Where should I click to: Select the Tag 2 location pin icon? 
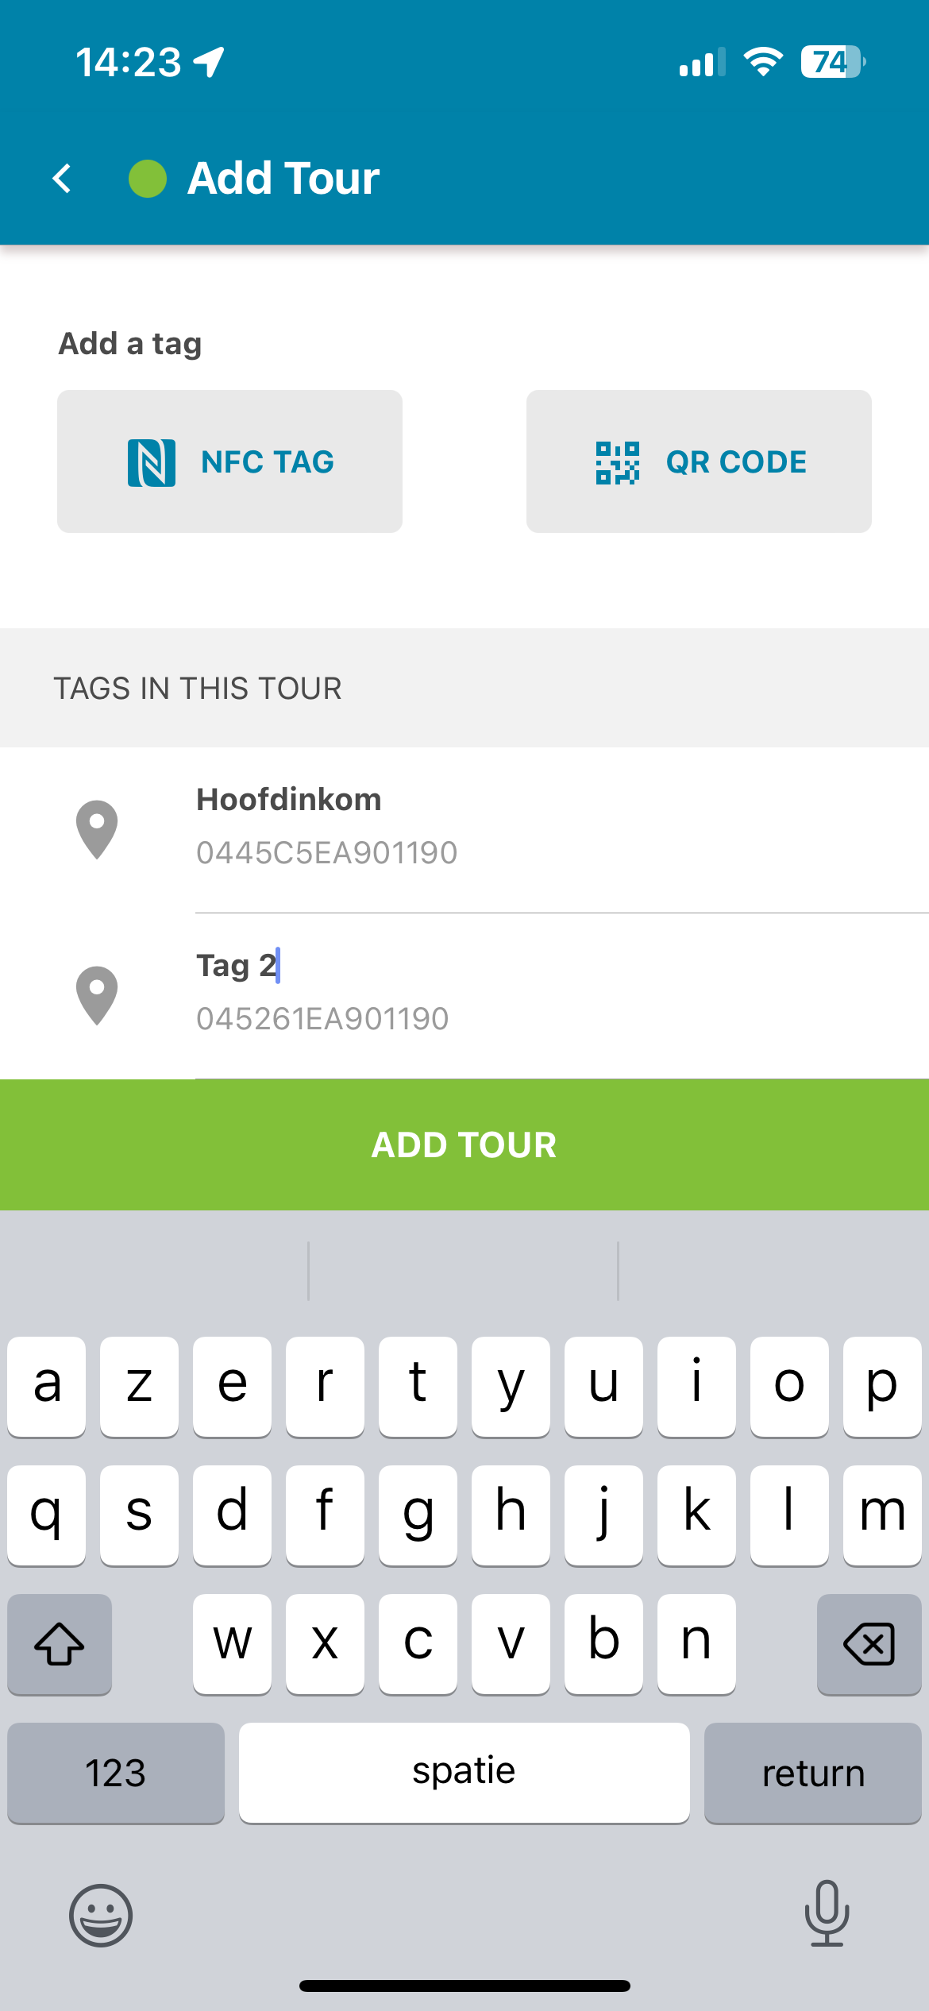pyautogui.click(x=97, y=996)
